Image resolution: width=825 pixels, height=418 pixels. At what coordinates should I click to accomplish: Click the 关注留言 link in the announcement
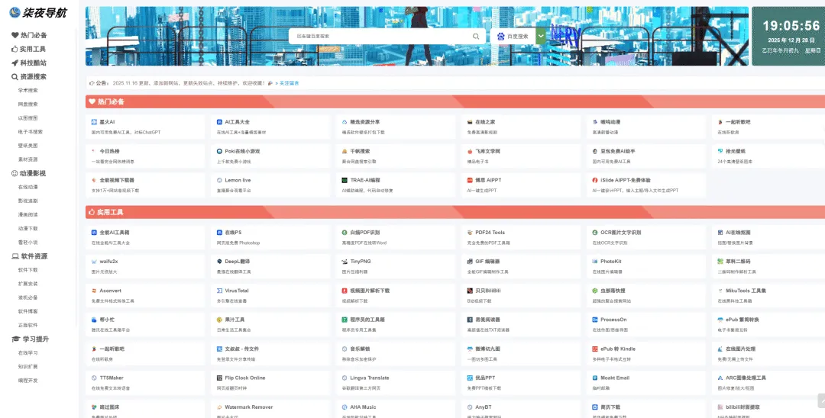(x=287, y=83)
